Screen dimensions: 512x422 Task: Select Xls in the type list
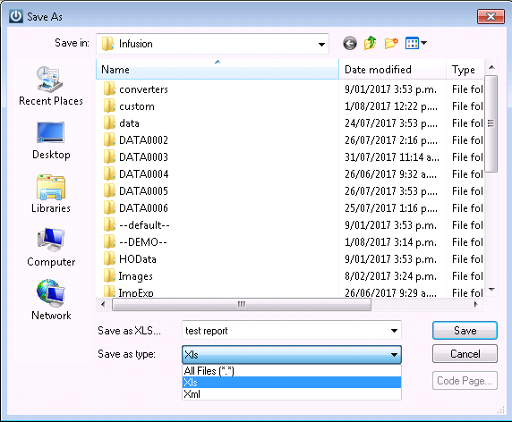pos(291,382)
